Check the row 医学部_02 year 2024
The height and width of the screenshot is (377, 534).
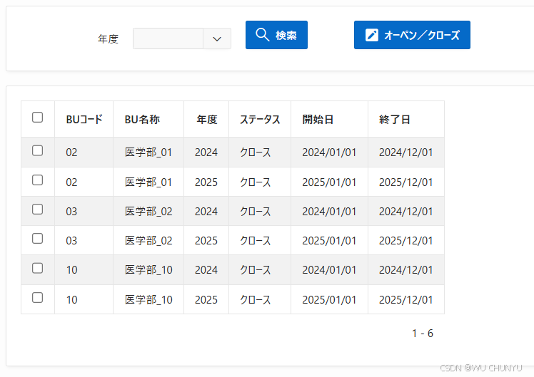pos(37,210)
